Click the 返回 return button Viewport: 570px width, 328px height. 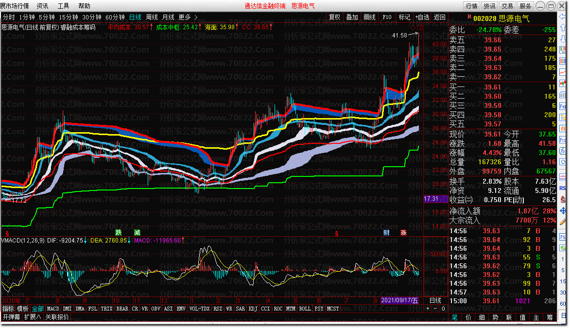click(x=439, y=17)
